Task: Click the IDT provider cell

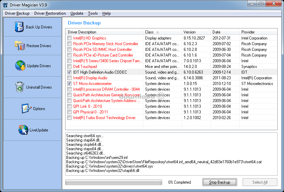Action: 244,72
